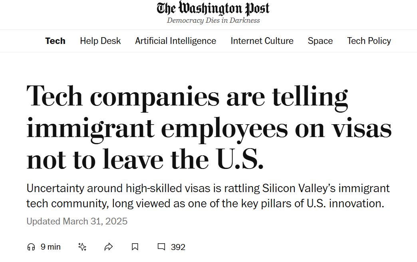Share the article using arrow icon
417x262 pixels.
click(109, 247)
